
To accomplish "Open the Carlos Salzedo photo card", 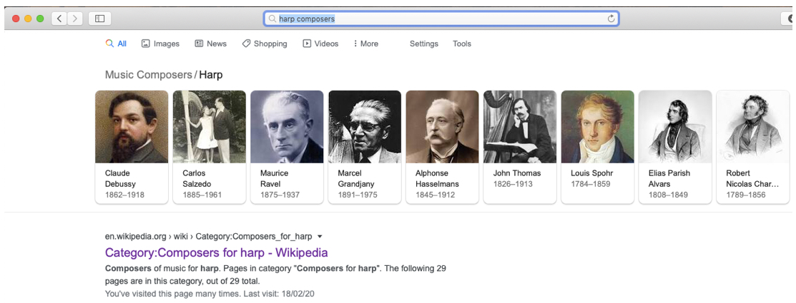I will (x=209, y=146).
